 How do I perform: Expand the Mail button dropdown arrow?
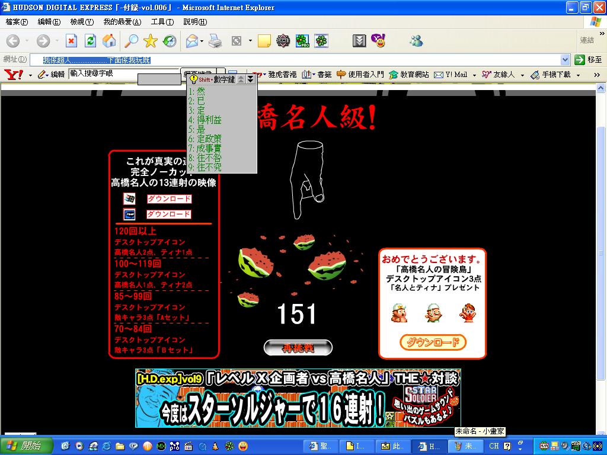click(202, 41)
